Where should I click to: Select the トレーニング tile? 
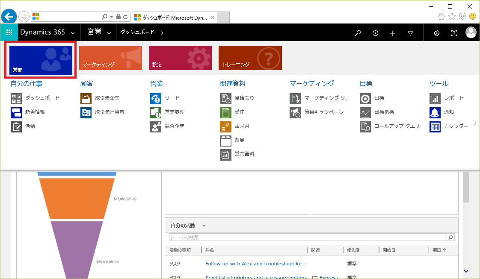tap(250, 58)
